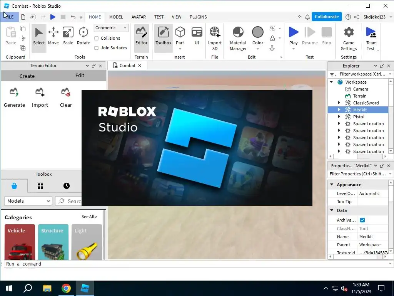Open the Play button dropdown arrow
This screenshot has height=296, width=394.
pos(294,49)
